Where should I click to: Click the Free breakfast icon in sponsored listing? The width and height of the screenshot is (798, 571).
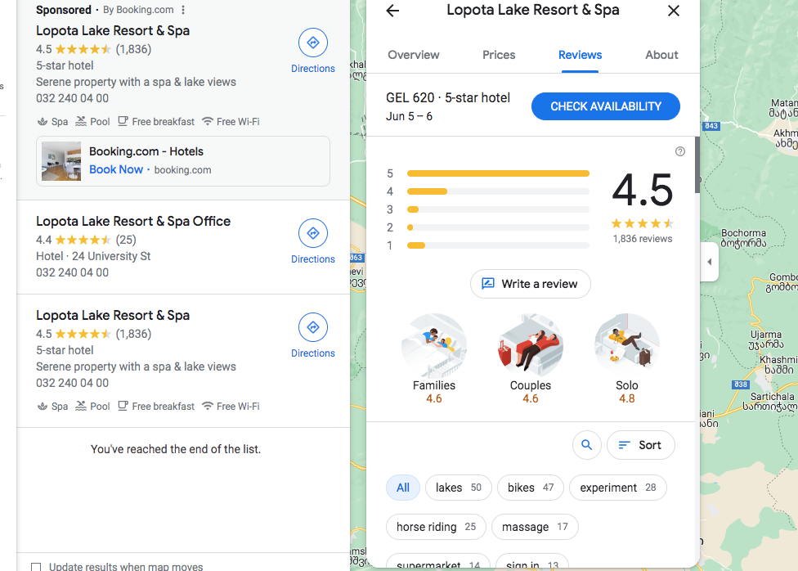pyautogui.click(x=123, y=121)
